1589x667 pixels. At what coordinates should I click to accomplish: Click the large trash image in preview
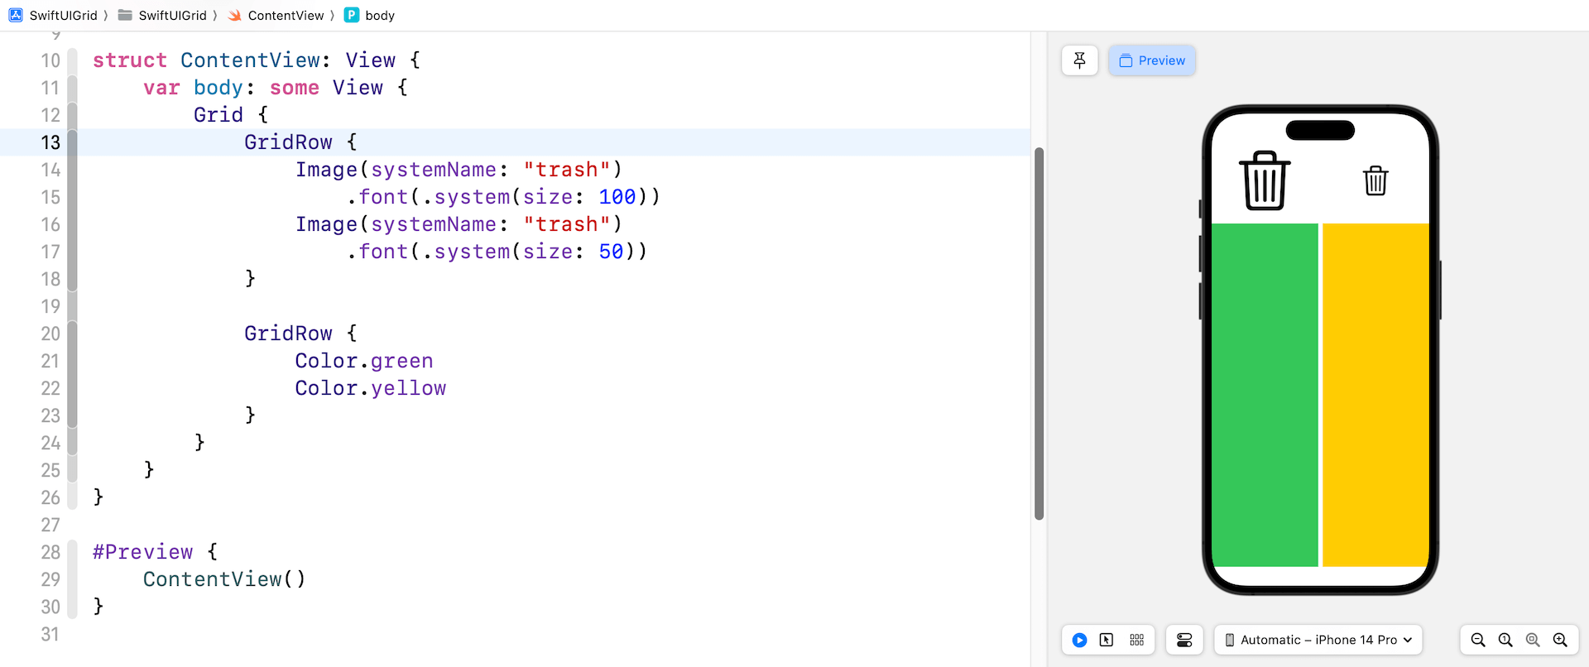point(1265,180)
